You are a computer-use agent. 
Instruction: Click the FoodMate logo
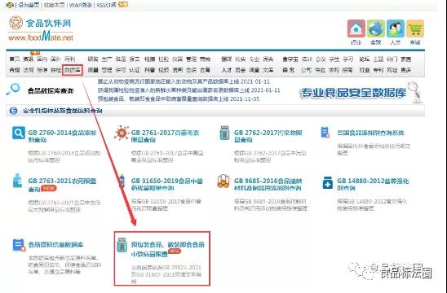41,28
